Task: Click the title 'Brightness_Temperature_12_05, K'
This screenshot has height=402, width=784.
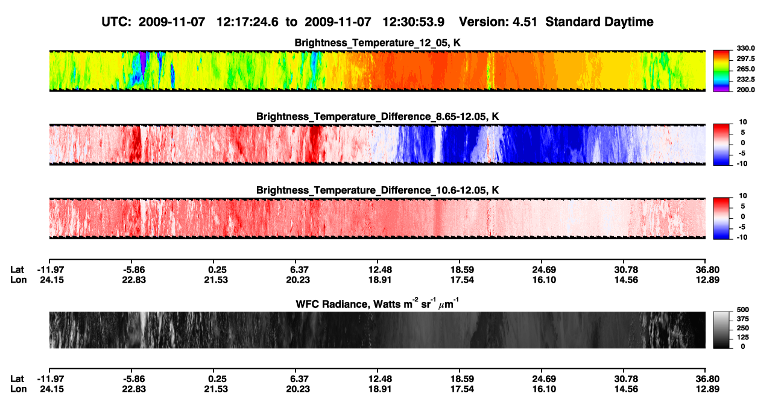Action: pyautogui.click(x=378, y=43)
